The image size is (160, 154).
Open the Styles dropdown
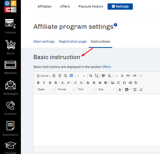tap(45, 89)
